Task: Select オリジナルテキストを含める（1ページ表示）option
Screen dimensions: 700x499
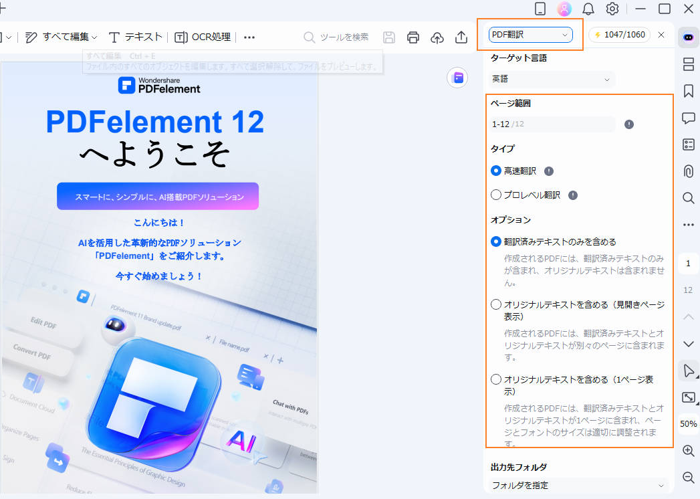Action: click(x=495, y=379)
